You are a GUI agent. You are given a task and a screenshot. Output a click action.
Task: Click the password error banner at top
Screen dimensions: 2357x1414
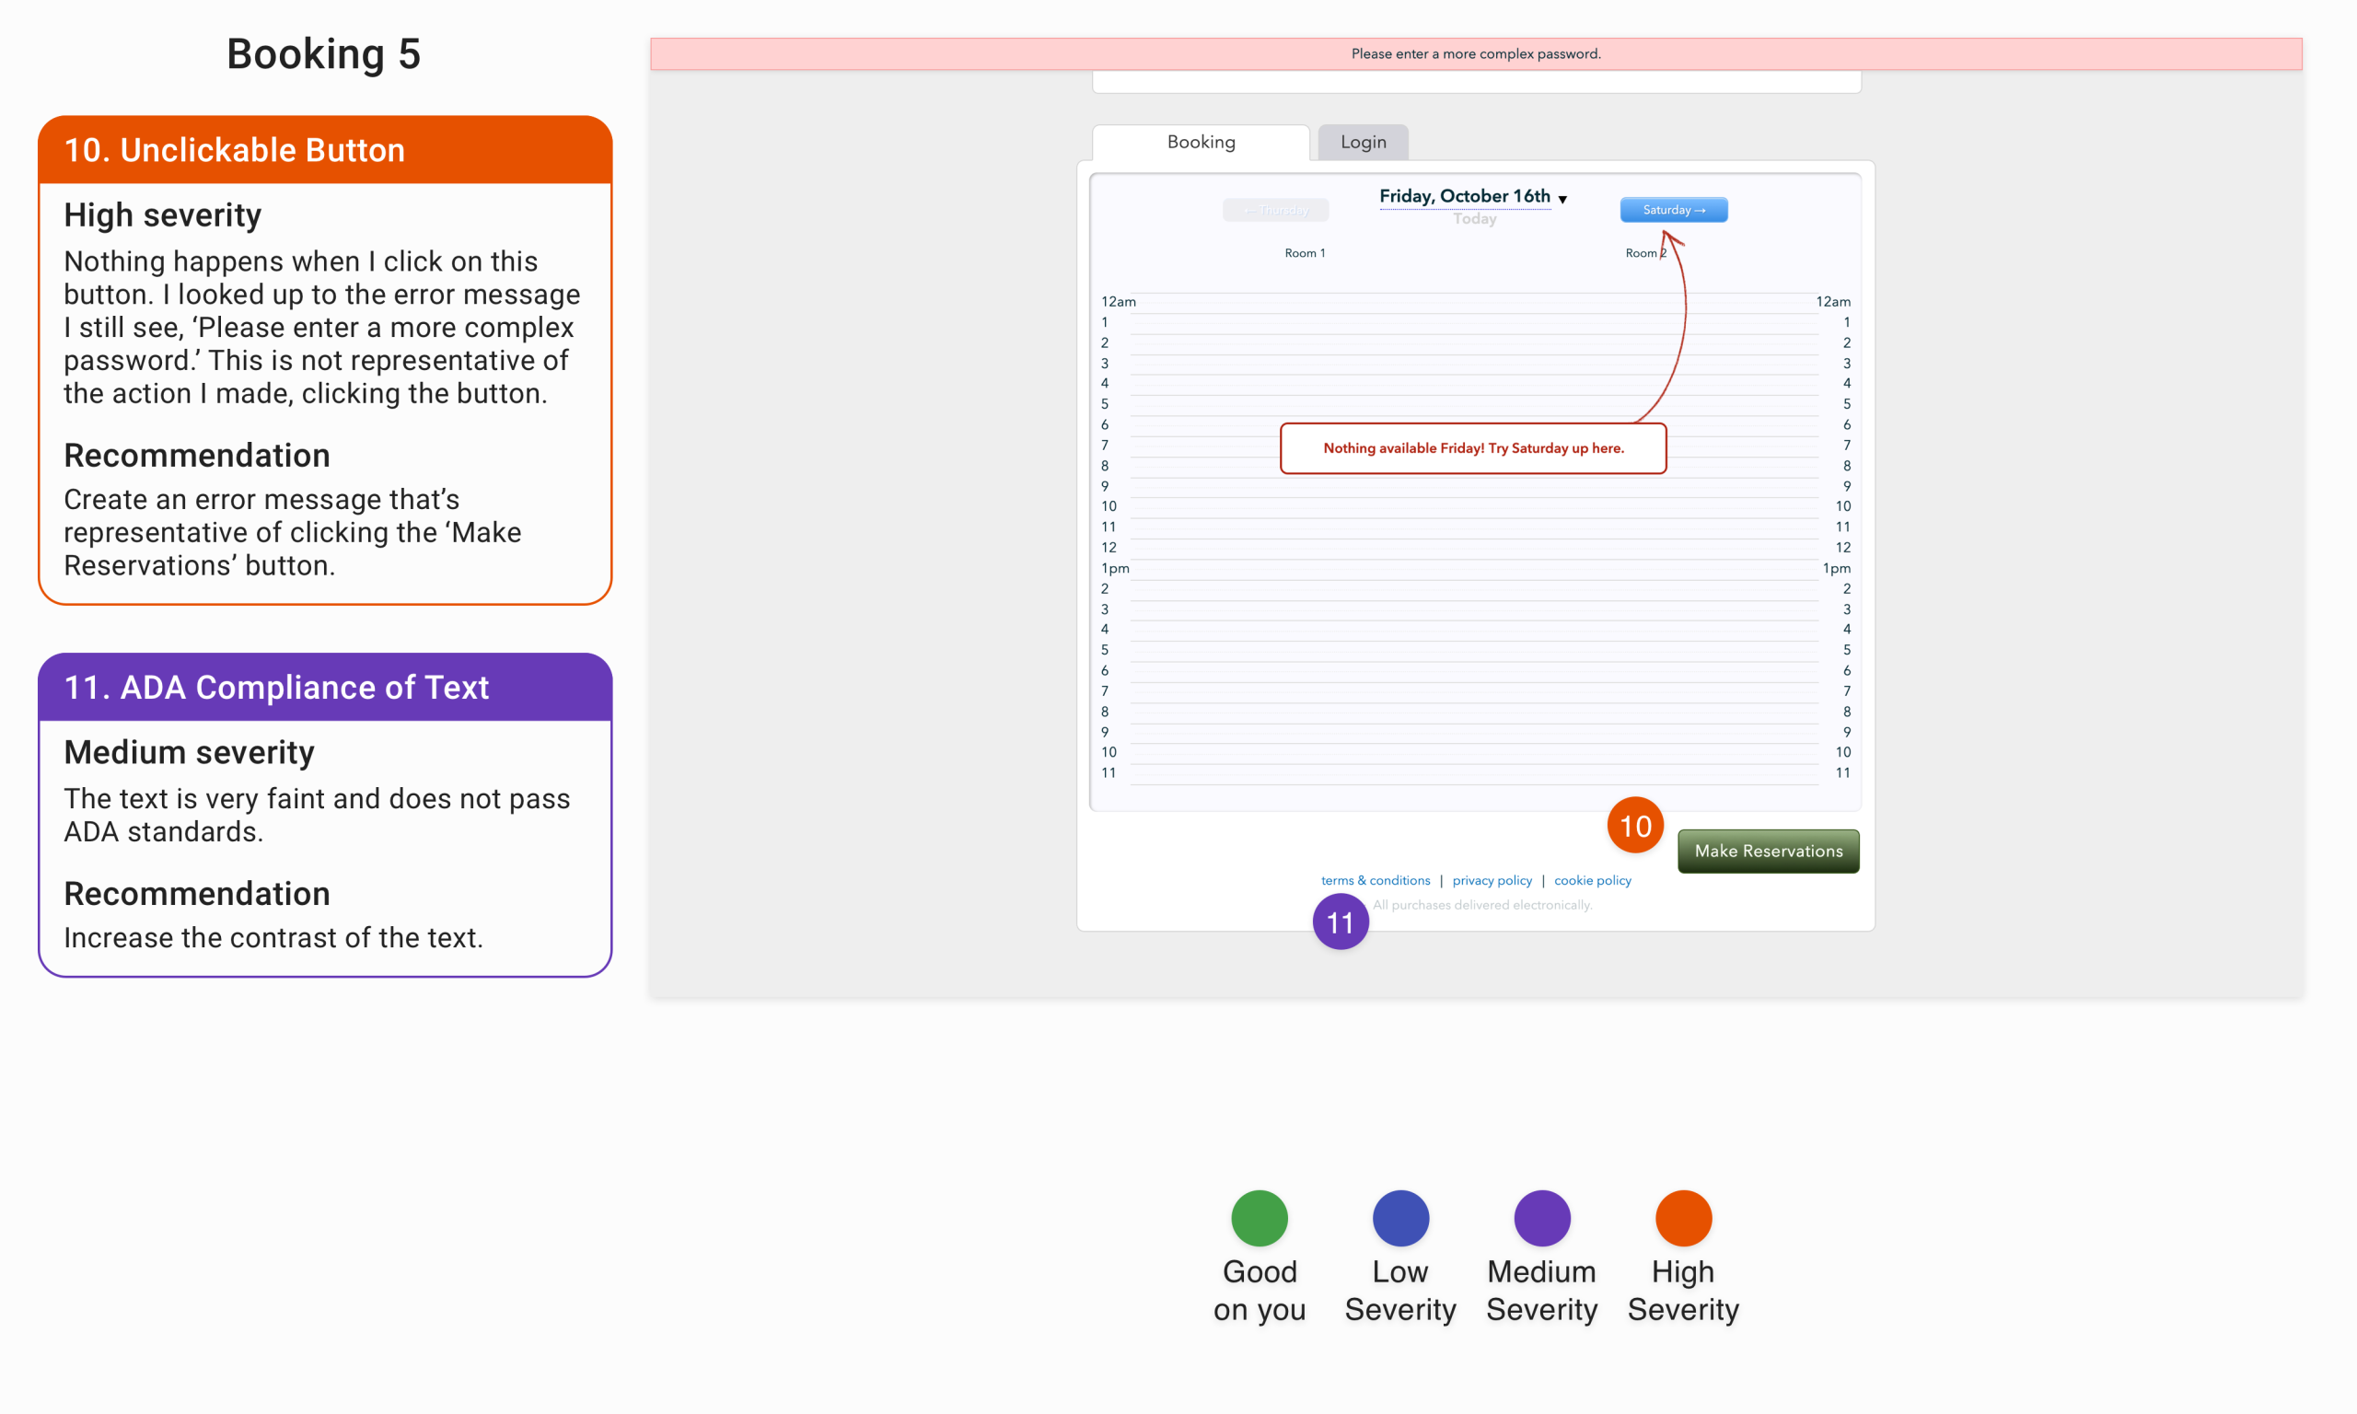[x=1475, y=53]
